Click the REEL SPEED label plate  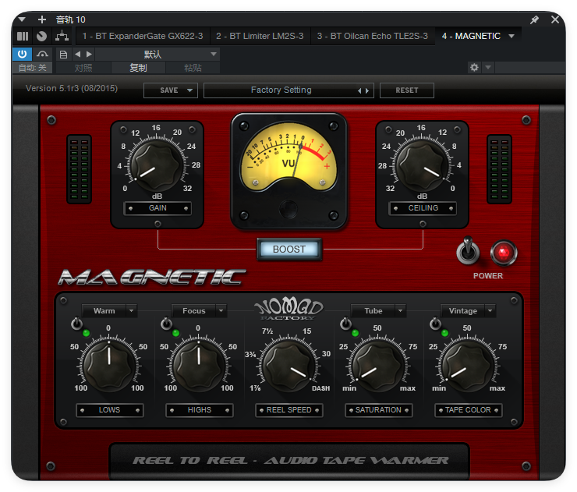[x=288, y=410]
